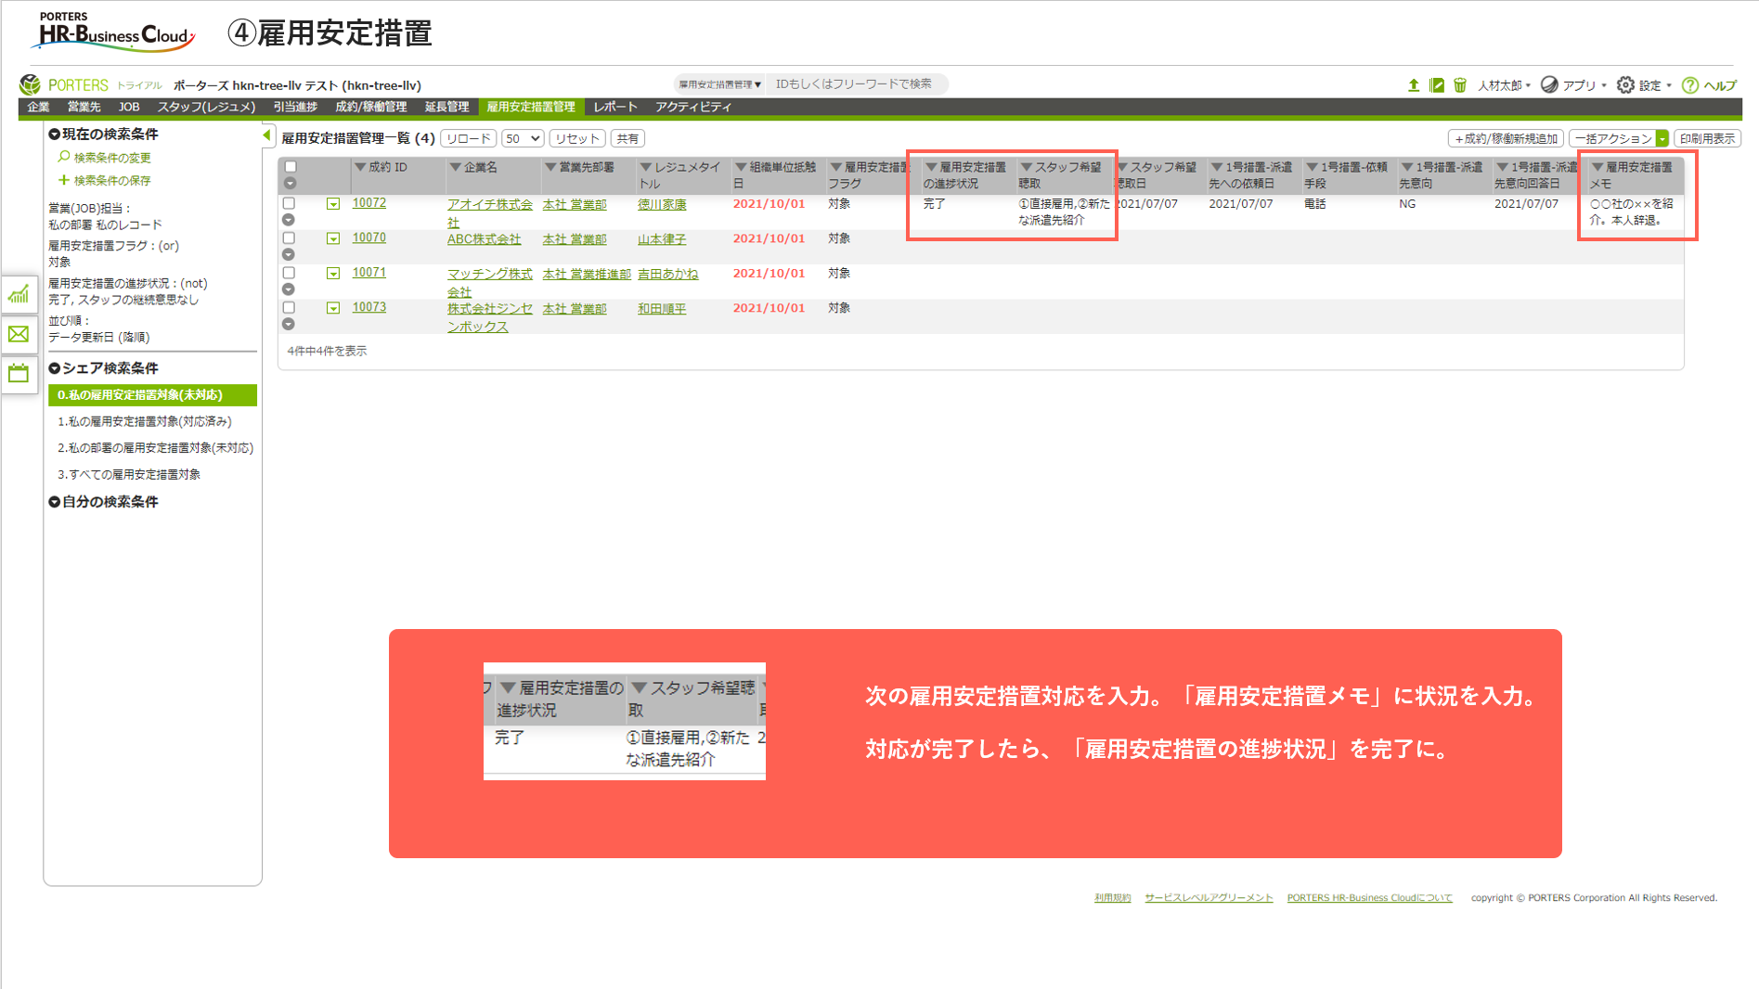1759x989 pixels.
Task: Expand the green dropdown for row 10073
Action: pos(332,308)
